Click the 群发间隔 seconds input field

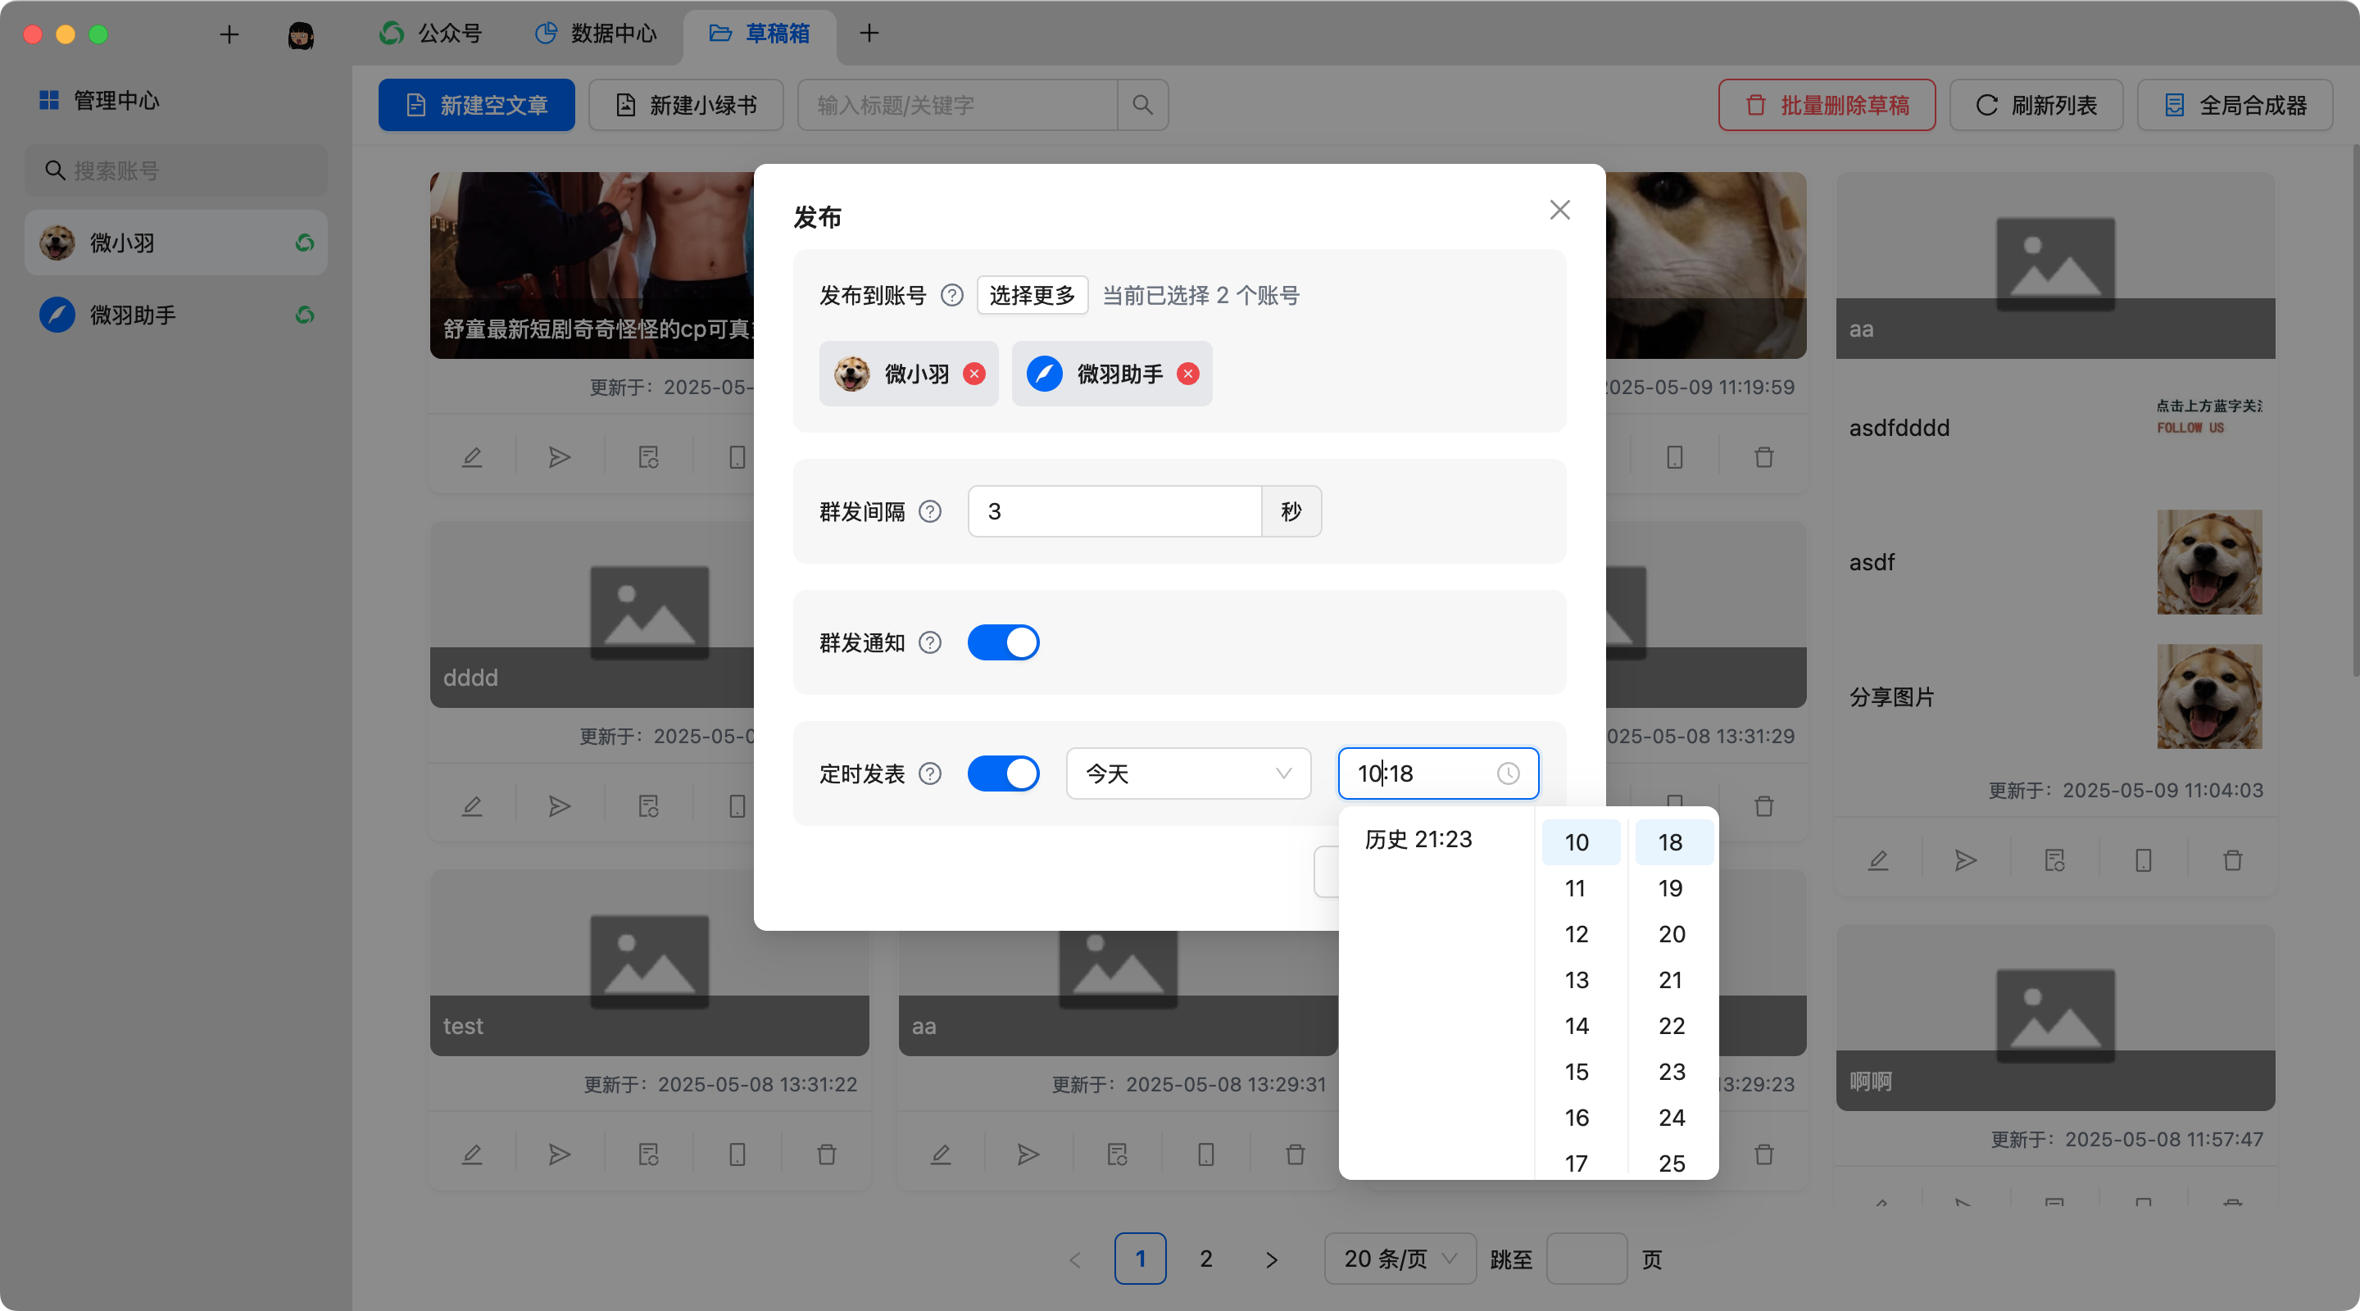[x=1115, y=511]
